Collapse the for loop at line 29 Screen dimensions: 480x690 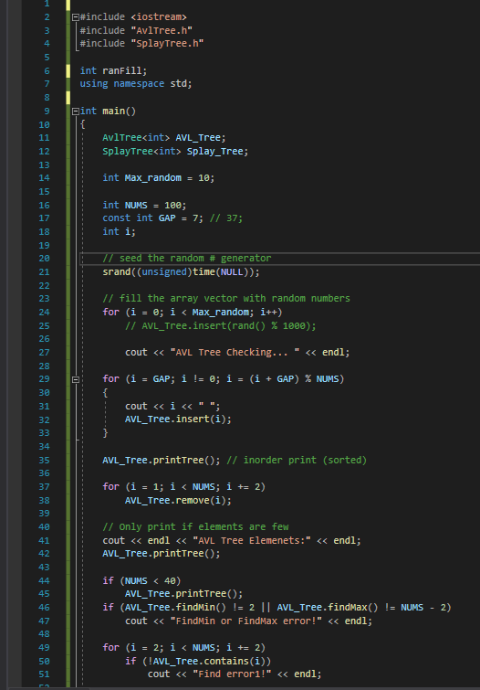click(75, 379)
